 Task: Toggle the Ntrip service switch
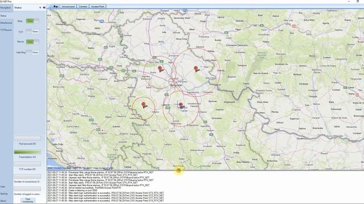(x=32, y=21)
